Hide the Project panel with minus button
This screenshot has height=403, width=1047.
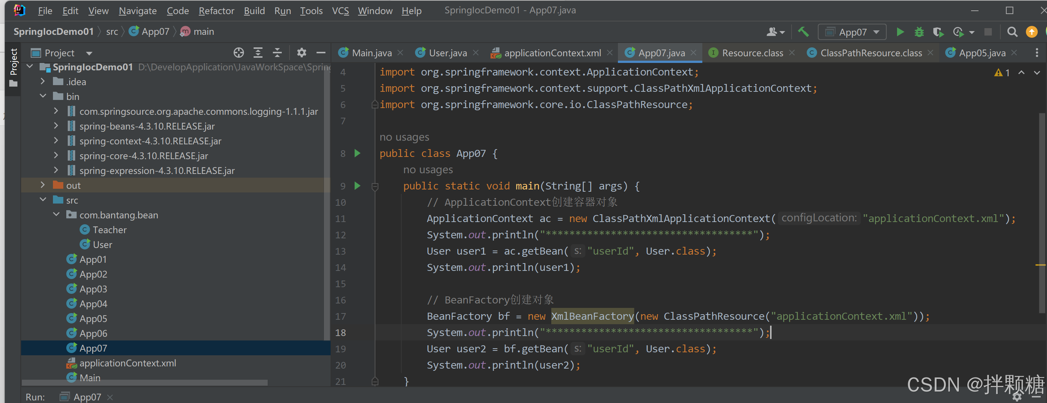point(321,53)
